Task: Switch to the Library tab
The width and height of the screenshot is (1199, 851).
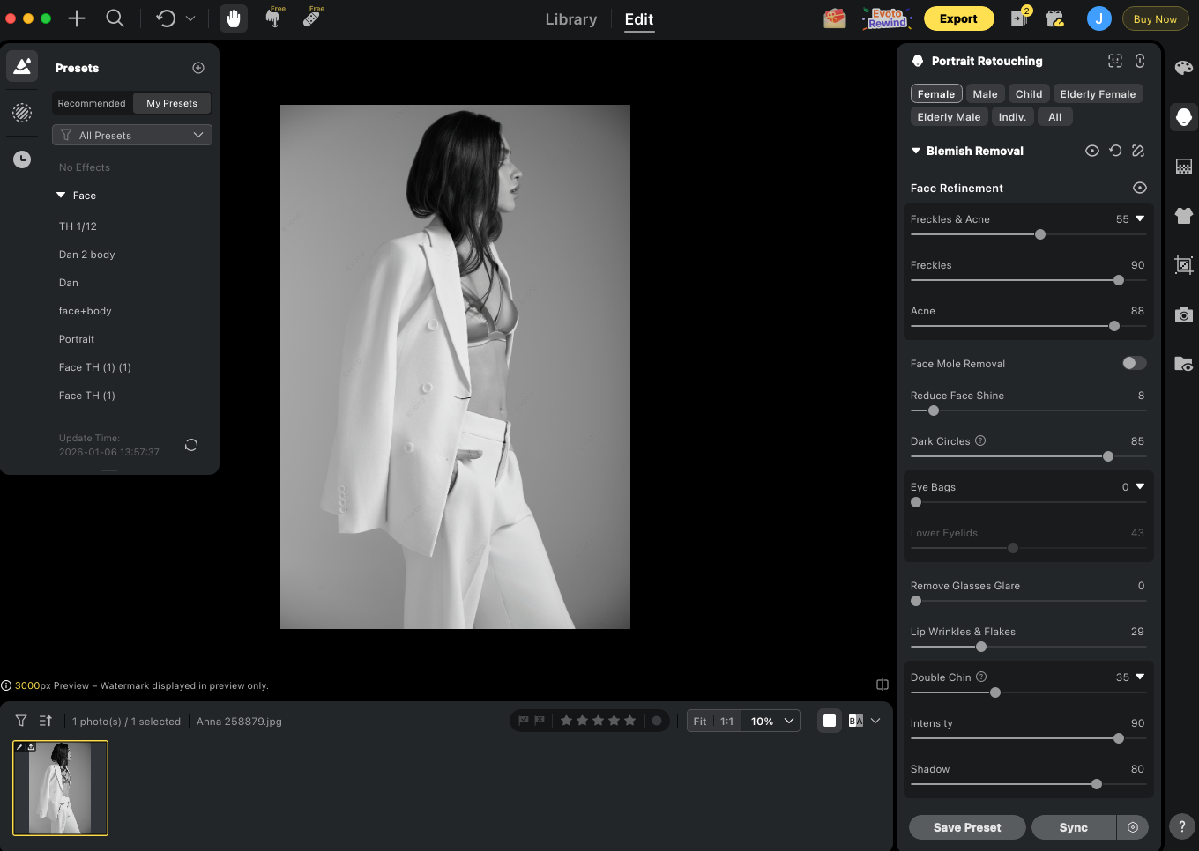Action: pyautogui.click(x=570, y=19)
